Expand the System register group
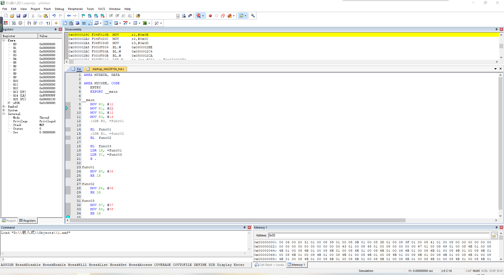The height and width of the screenshot is (275, 504). click(4, 110)
